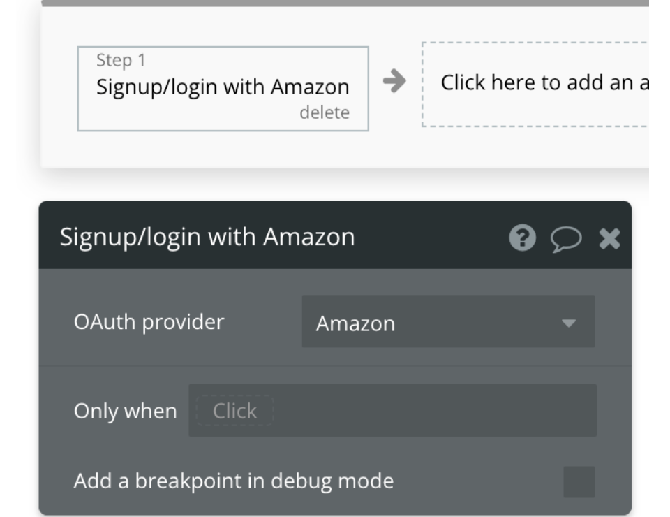Close the Signup/login with Amazon panel
This screenshot has width=670, height=517.
pos(609,238)
